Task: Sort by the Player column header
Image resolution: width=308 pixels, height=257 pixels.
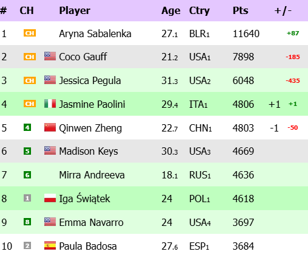Action: [75, 10]
